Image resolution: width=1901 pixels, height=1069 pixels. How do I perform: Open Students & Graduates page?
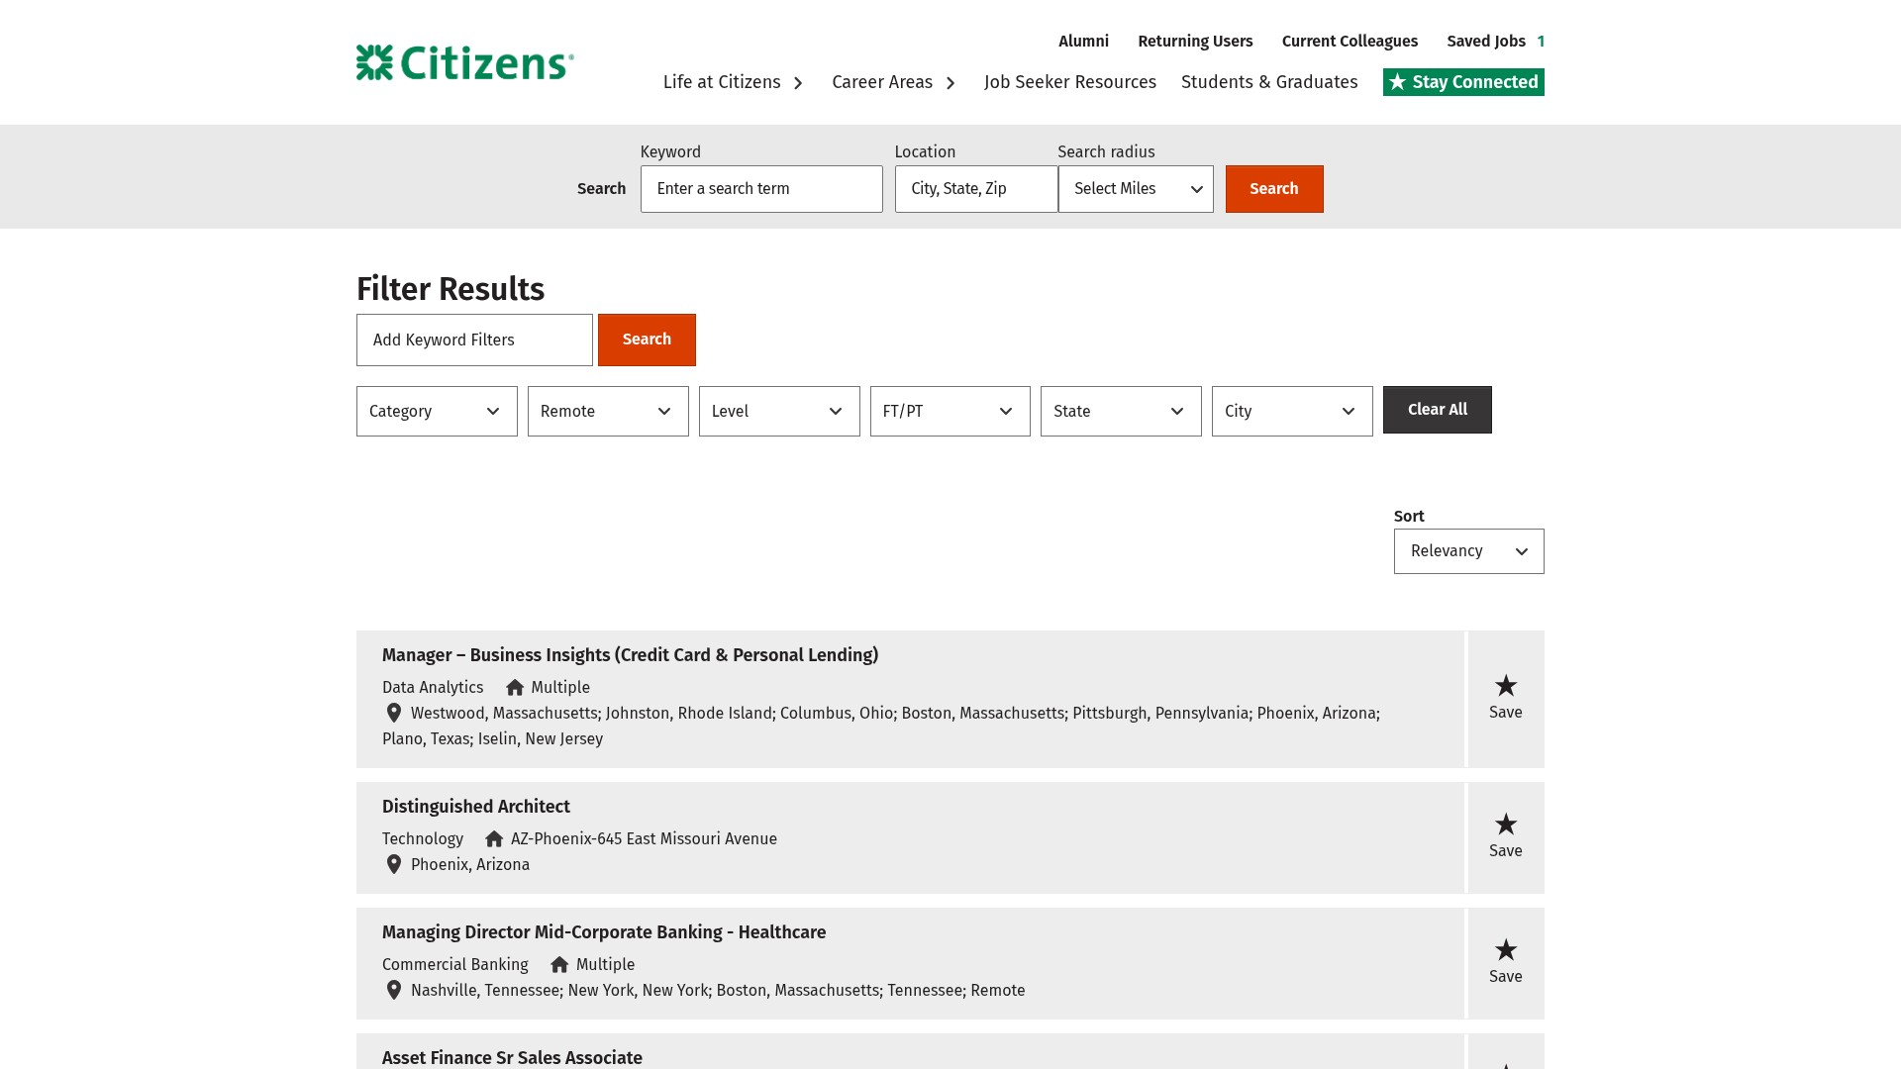1269,82
